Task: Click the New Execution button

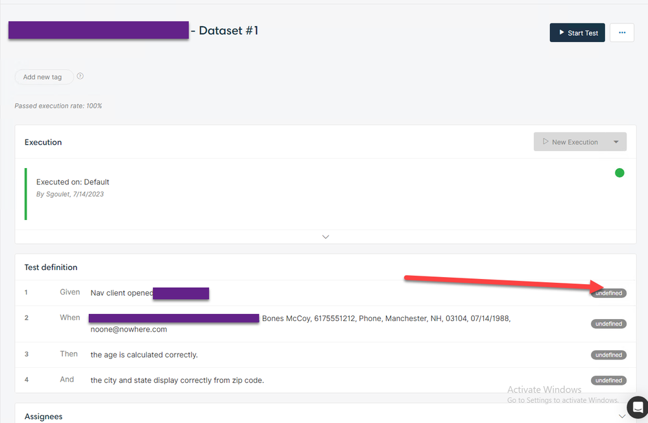Action: 571,142
